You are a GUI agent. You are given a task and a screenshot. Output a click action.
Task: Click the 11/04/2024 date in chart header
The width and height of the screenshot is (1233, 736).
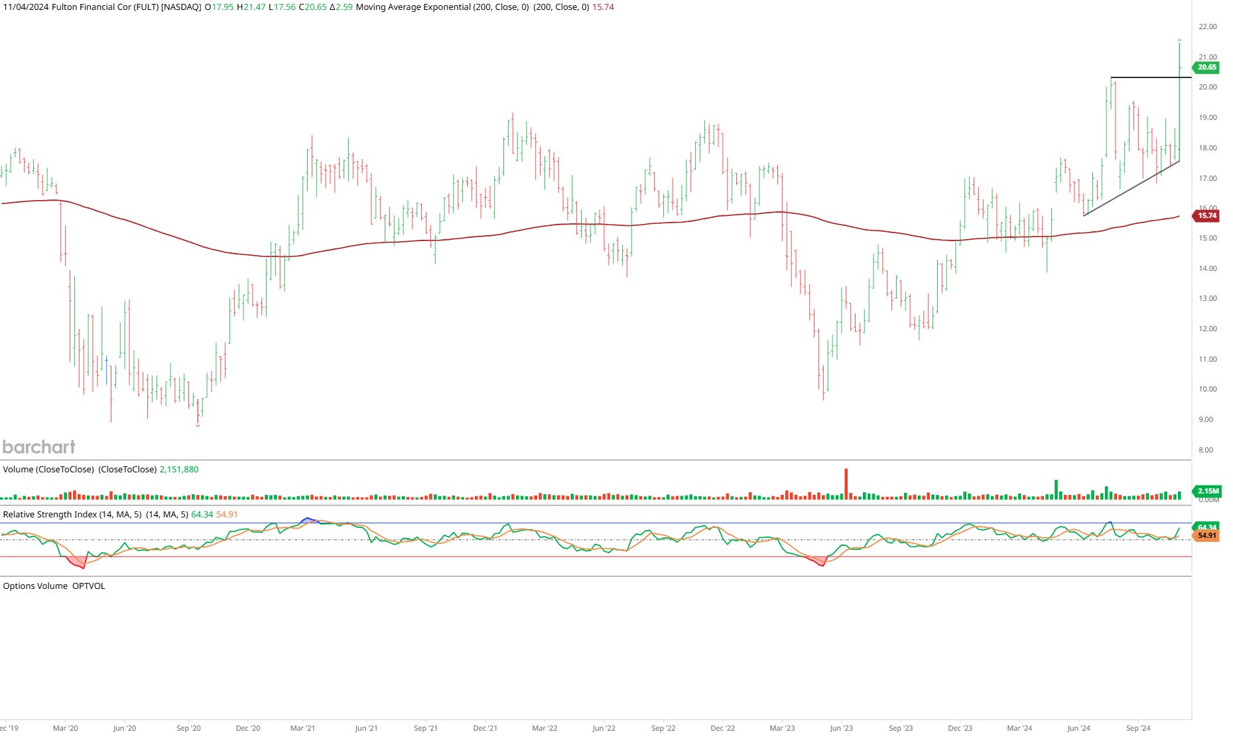pos(26,7)
